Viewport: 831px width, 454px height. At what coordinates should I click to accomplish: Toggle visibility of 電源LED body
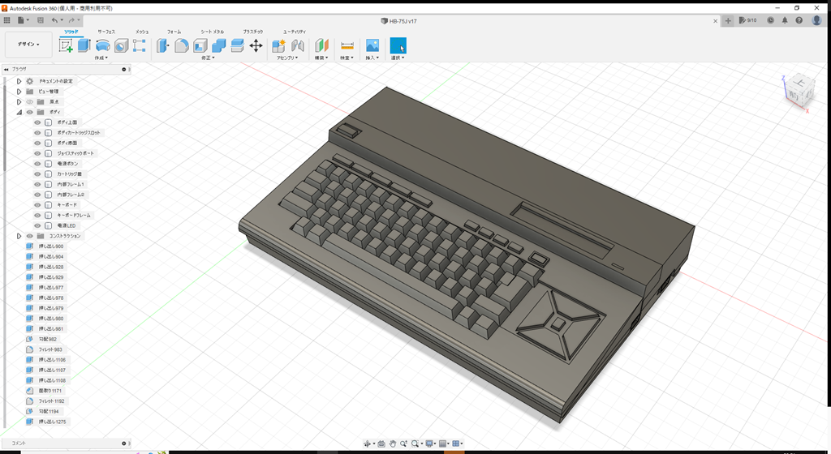click(x=37, y=225)
